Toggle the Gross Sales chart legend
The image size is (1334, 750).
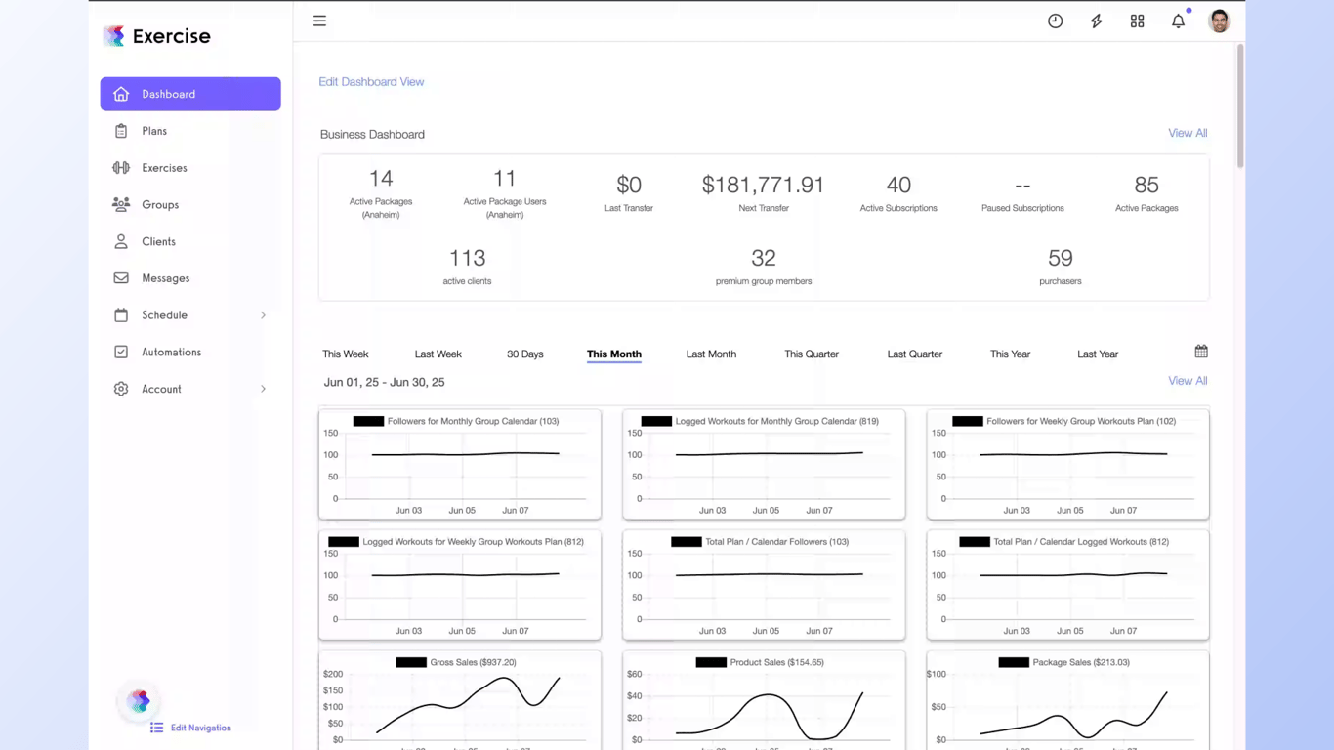tap(456, 662)
